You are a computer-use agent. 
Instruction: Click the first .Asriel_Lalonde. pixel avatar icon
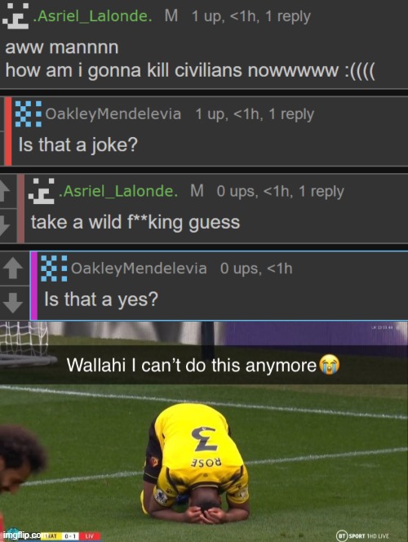click(x=16, y=16)
